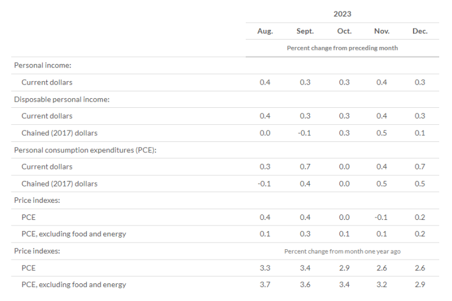Click the "Aug." column header
Viewport: 452px width, 301px height.
pyautogui.click(x=265, y=31)
